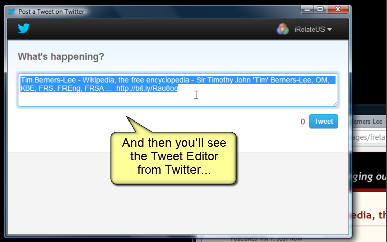Click the What's happening? heading
387x242 pixels.
(61, 57)
